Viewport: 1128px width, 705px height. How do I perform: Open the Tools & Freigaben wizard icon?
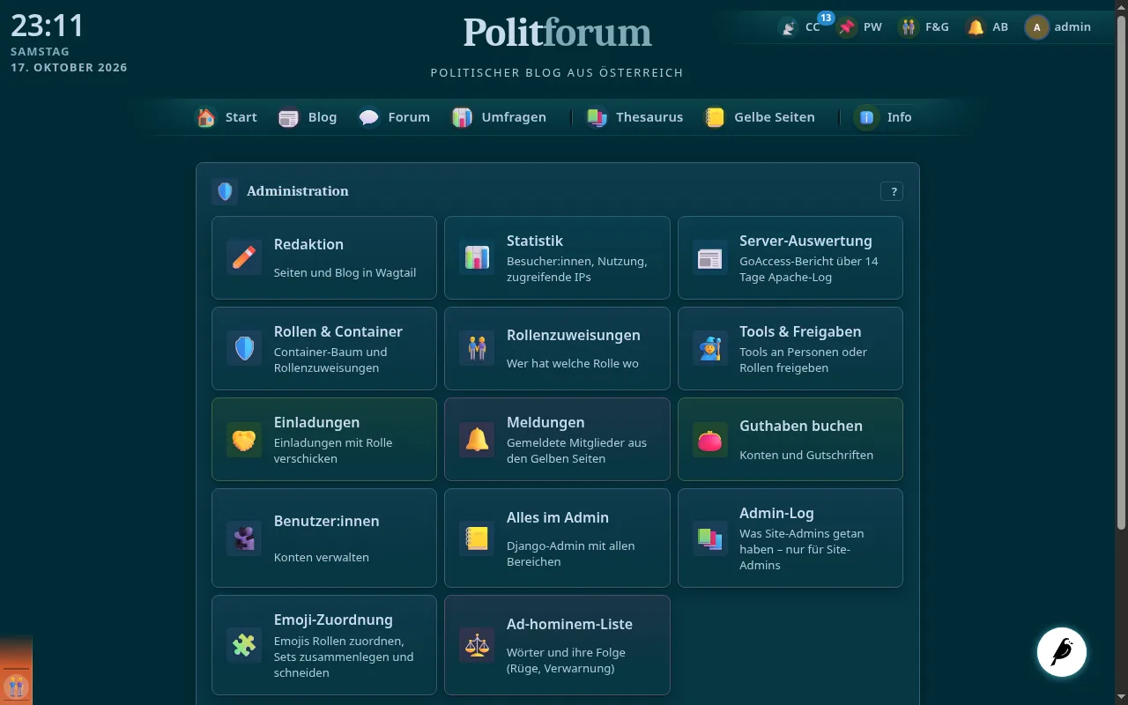tap(709, 348)
